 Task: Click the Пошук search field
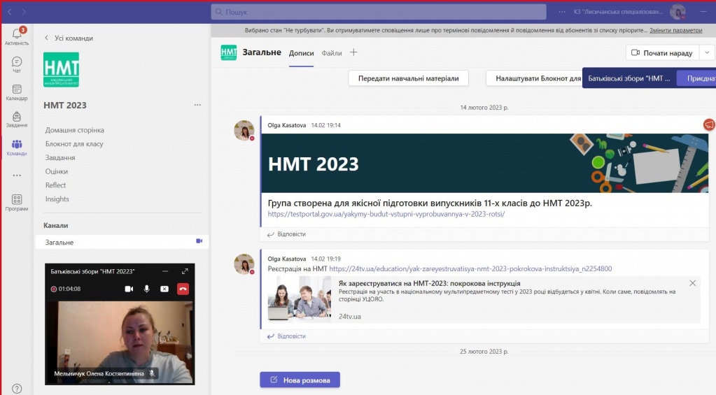379,12
